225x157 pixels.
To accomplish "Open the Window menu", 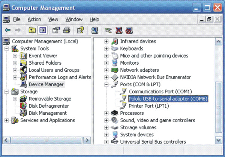I will tap(74, 19).
